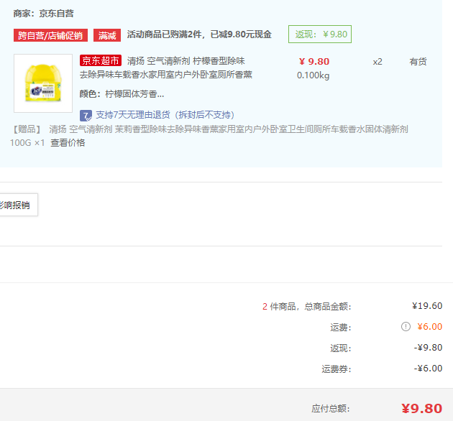The image size is (453, 421).
Task: Click the 满减 promotion tag
Action: (107, 35)
